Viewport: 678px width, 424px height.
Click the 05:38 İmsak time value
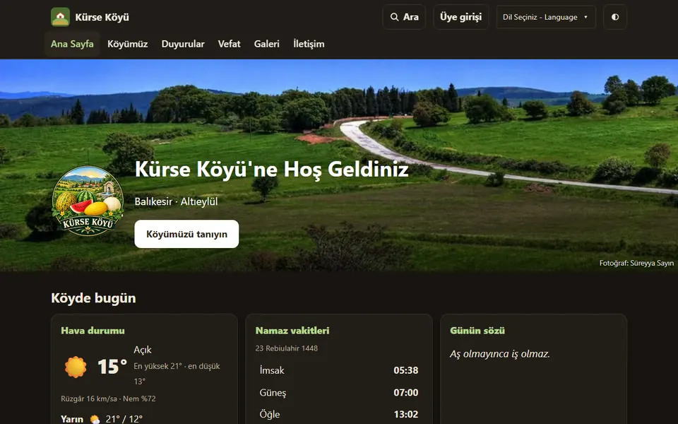coord(405,370)
